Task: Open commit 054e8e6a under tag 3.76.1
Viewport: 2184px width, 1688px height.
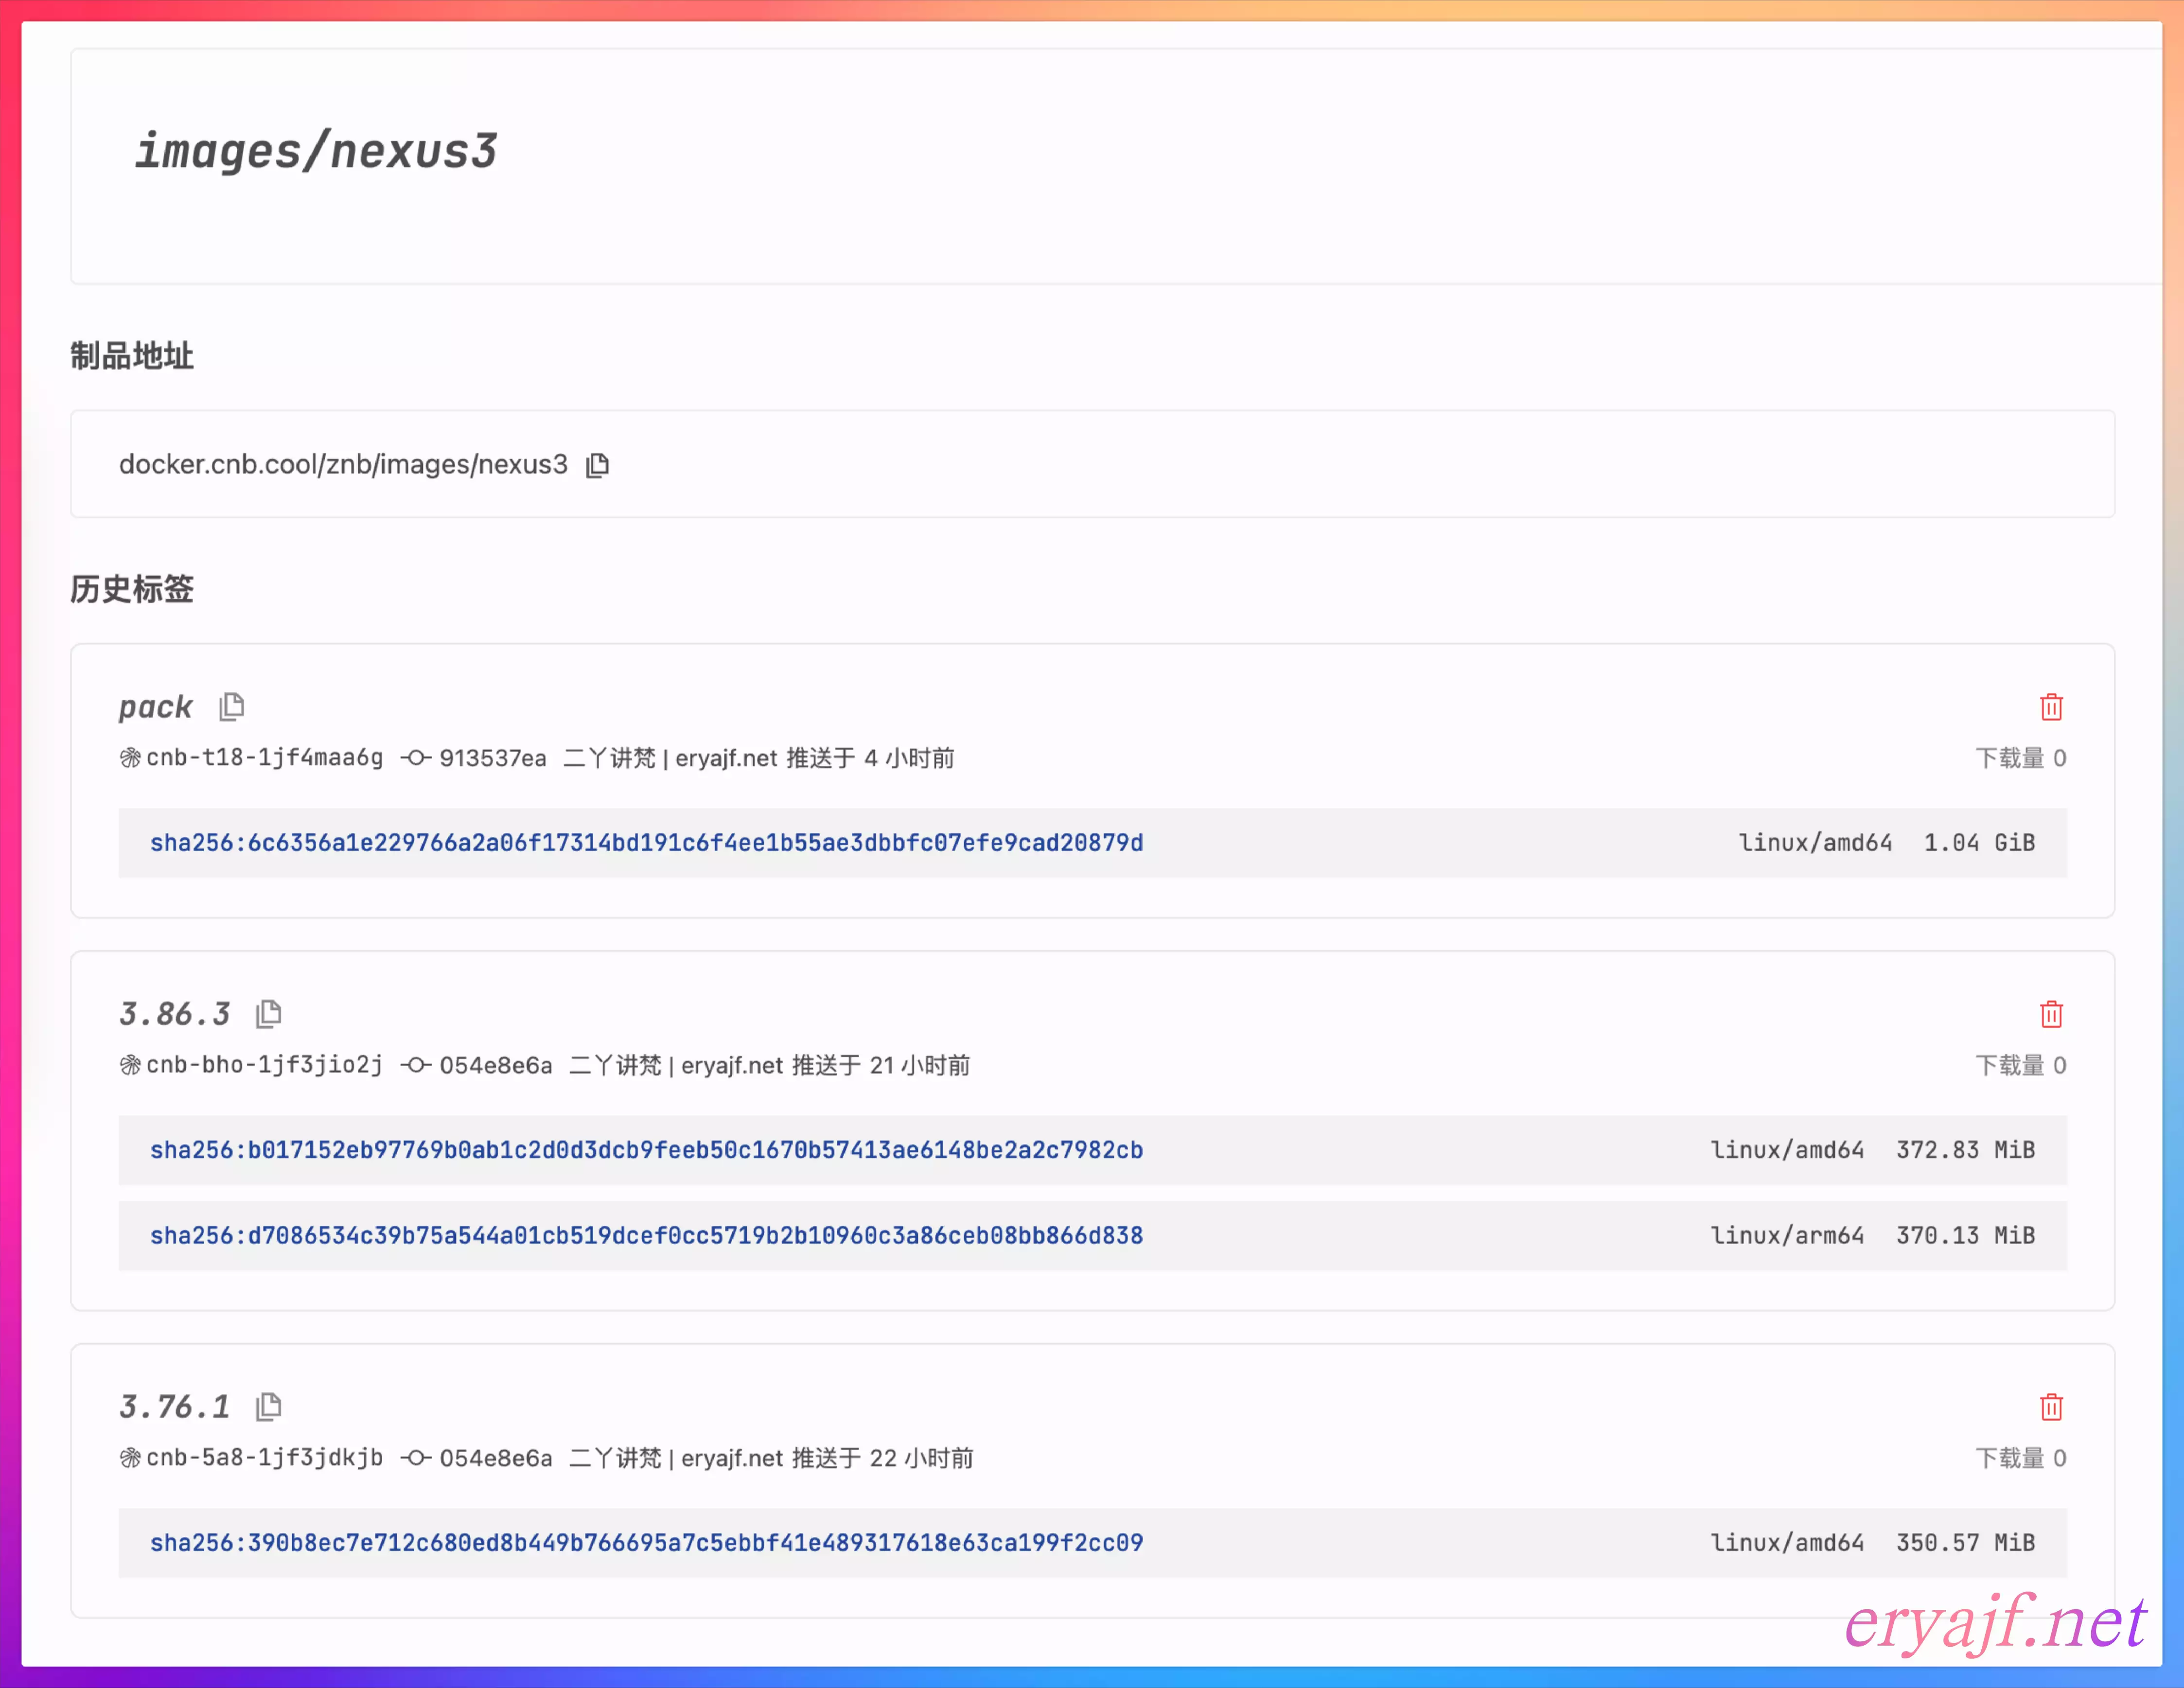Action: [495, 1458]
